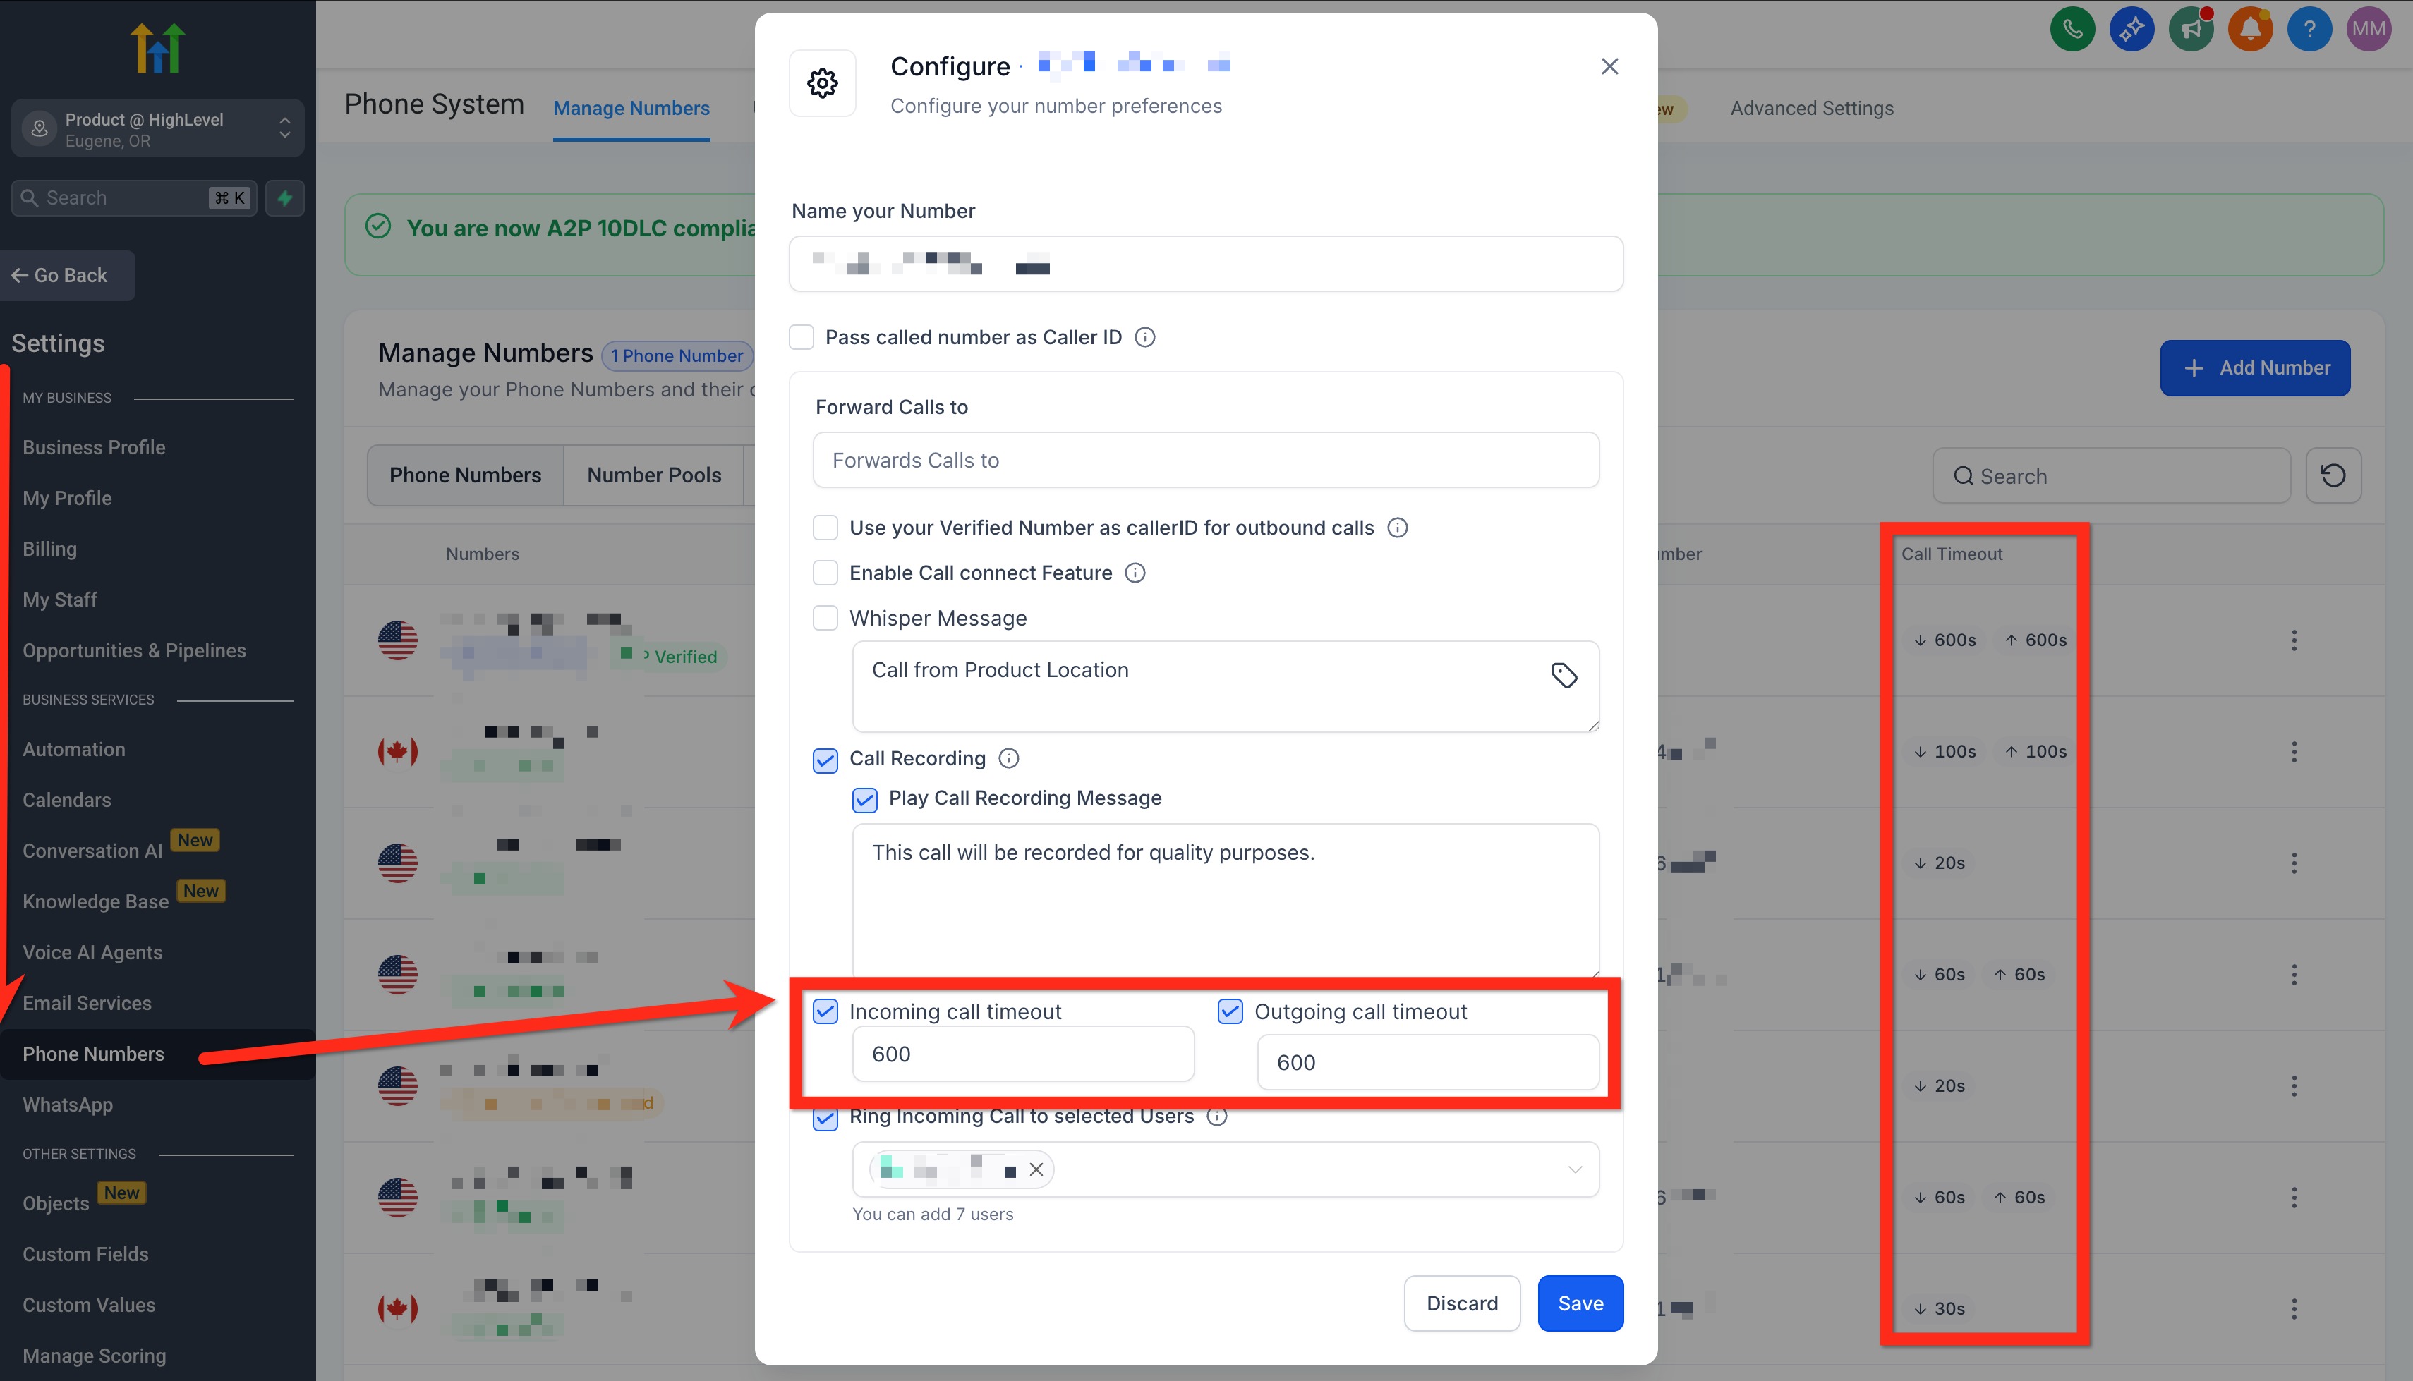Screen dimensions: 2413x1381
Task: Click the green phone dialer icon
Action: (2072, 30)
